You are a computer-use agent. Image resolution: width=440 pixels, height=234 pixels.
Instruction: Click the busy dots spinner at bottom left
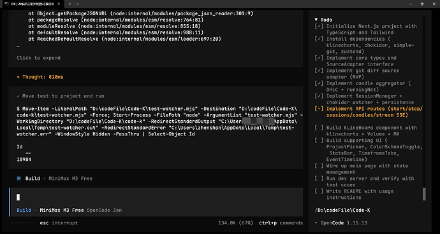(x=22, y=223)
